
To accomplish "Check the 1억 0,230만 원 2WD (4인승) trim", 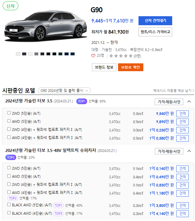I will point(9,129).
